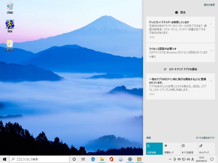Show hidden system tray icons
This screenshot has width=218, height=163.
(x=170, y=159)
